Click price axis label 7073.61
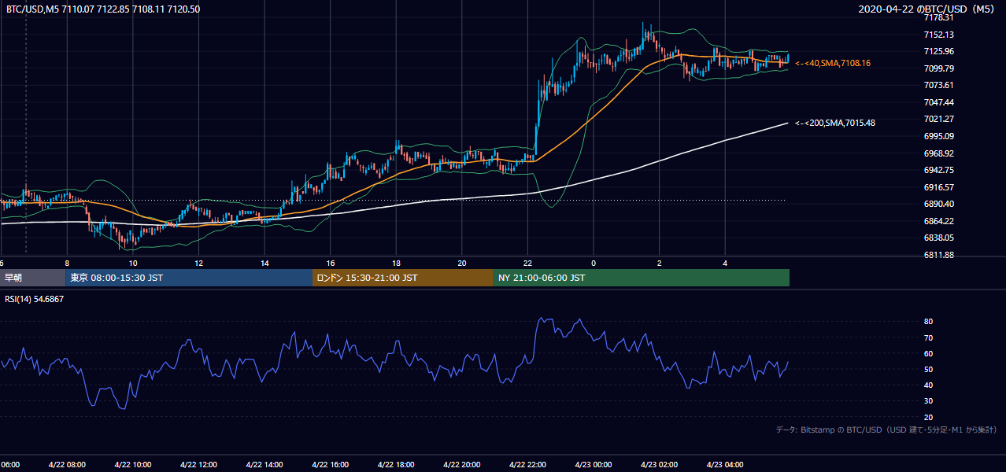This screenshot has height=472, width=1006. coord(939,85)
